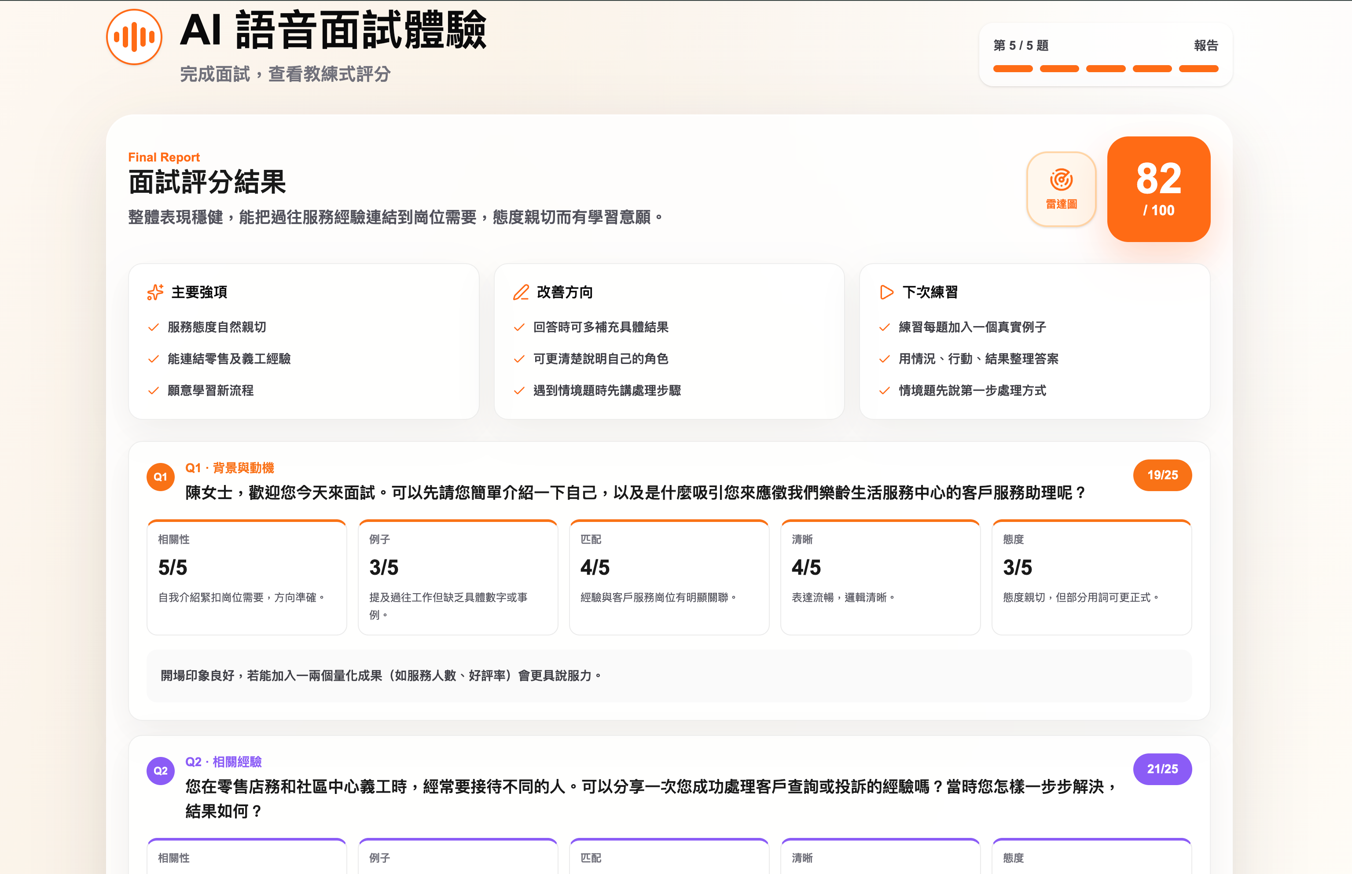1352x874 pixels.
Task: Click the checkmark beside 情境題先說第一步處理方式
Action: [x=884, y=390]
